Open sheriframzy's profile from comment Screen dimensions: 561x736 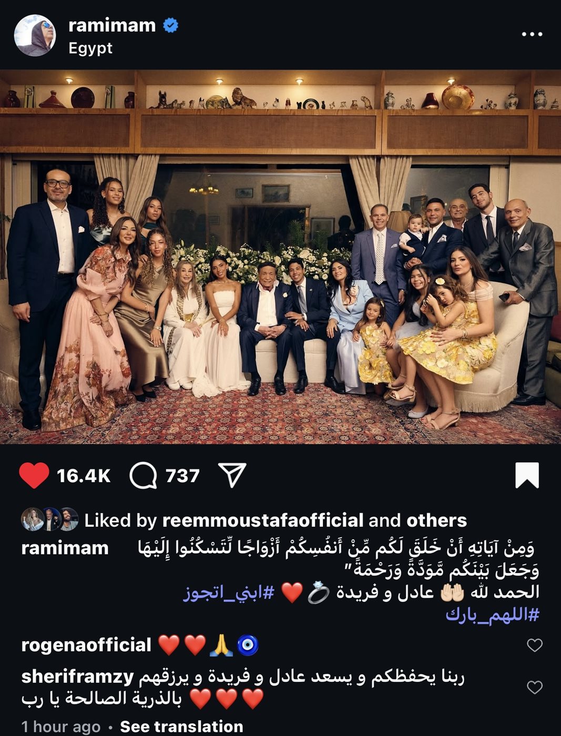coord(77,677)
